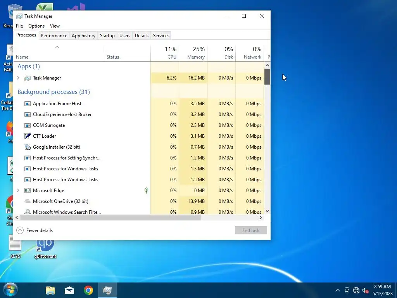The image size is (397, 298).
Task: Click the green leaf status icon for Edge
Action: [x=146, y=190]
